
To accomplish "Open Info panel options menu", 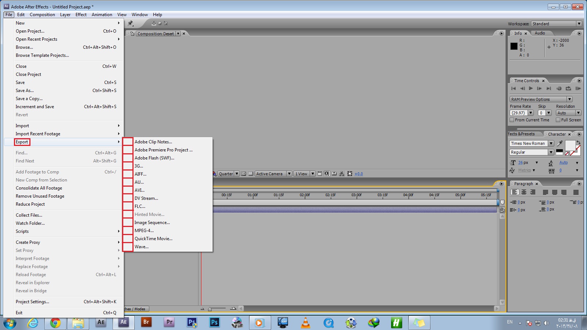I will click(x=579, y=33).
